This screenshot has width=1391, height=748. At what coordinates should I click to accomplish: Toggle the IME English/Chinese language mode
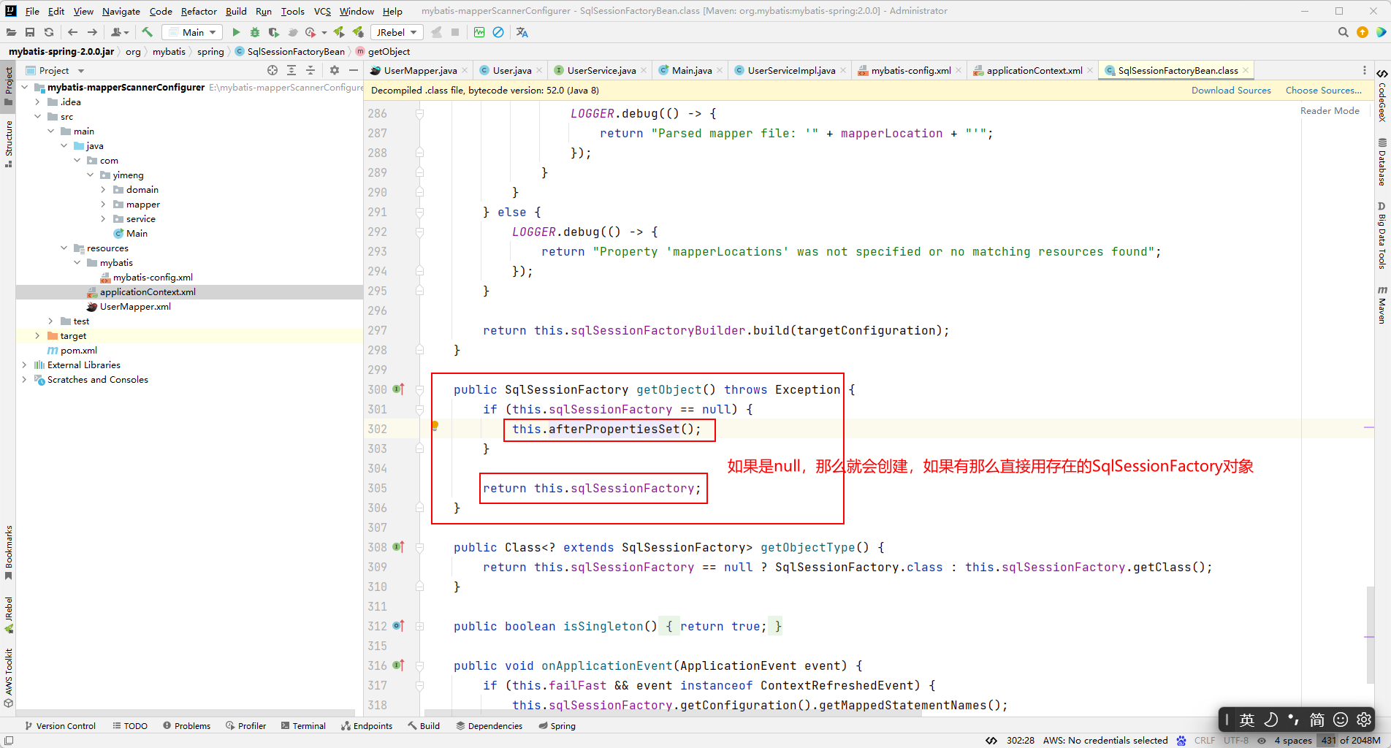click(x=1247, y=720)
